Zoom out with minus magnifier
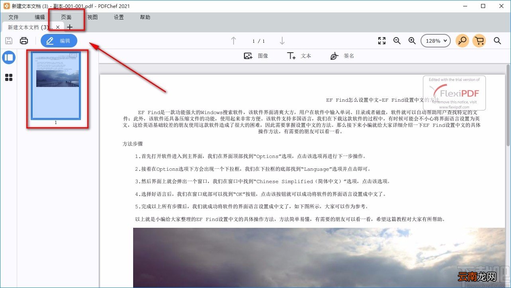 click(x=397, y=41)
